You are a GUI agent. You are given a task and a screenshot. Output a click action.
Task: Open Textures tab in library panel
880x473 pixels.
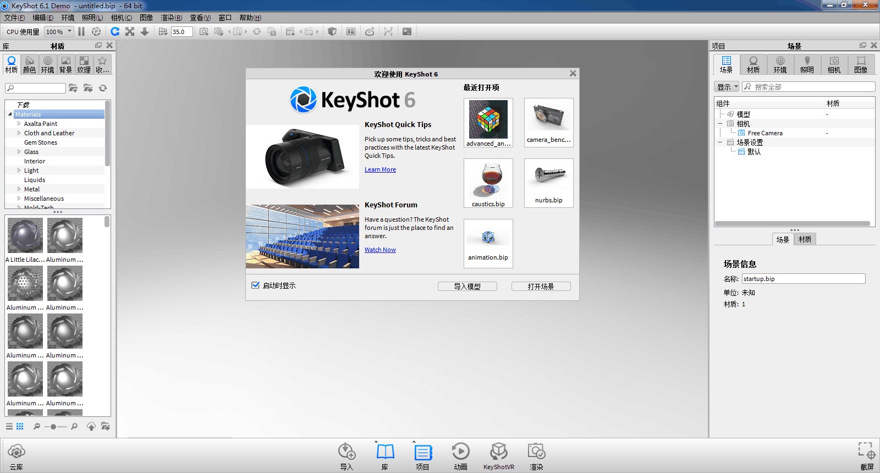tap(84, 64)
